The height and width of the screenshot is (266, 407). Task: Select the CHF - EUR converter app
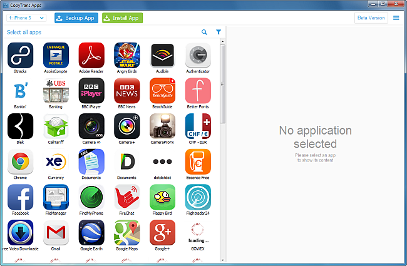click(198, 126)
